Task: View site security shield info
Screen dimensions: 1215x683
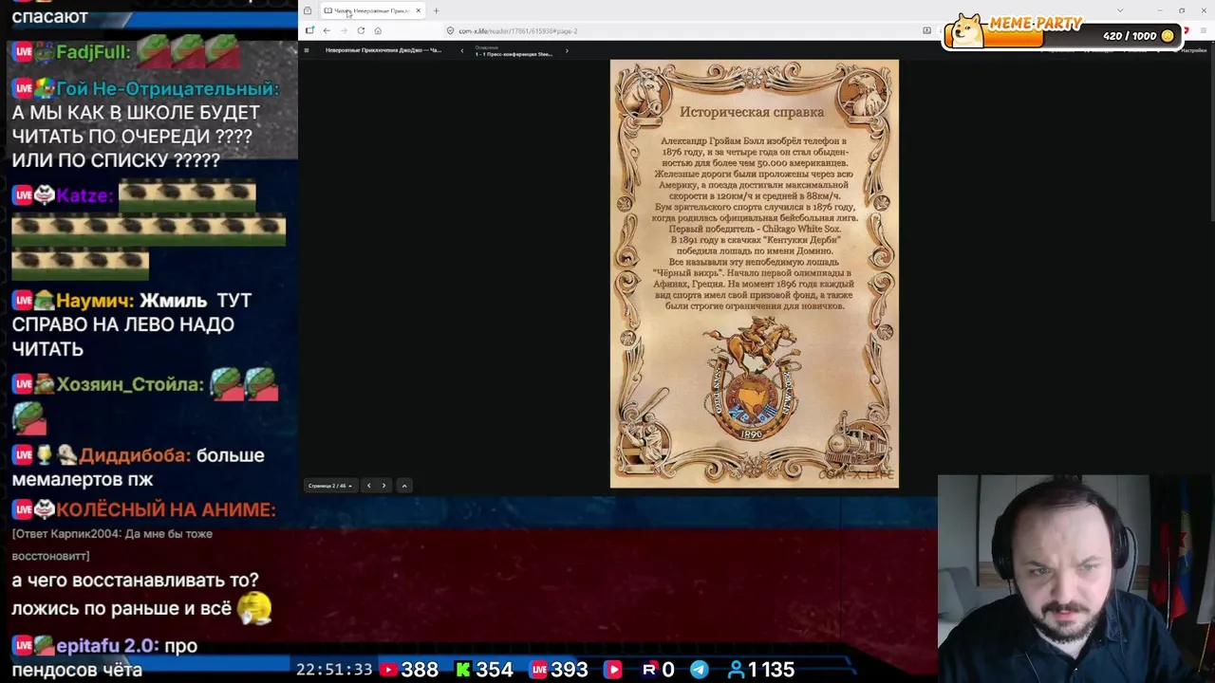Action: coord(450,30)
